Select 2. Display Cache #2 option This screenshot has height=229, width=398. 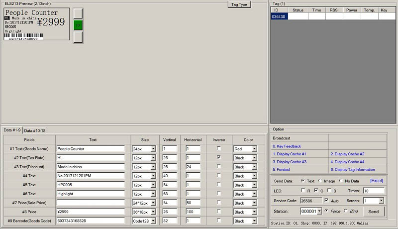click(x=347, y=154)
